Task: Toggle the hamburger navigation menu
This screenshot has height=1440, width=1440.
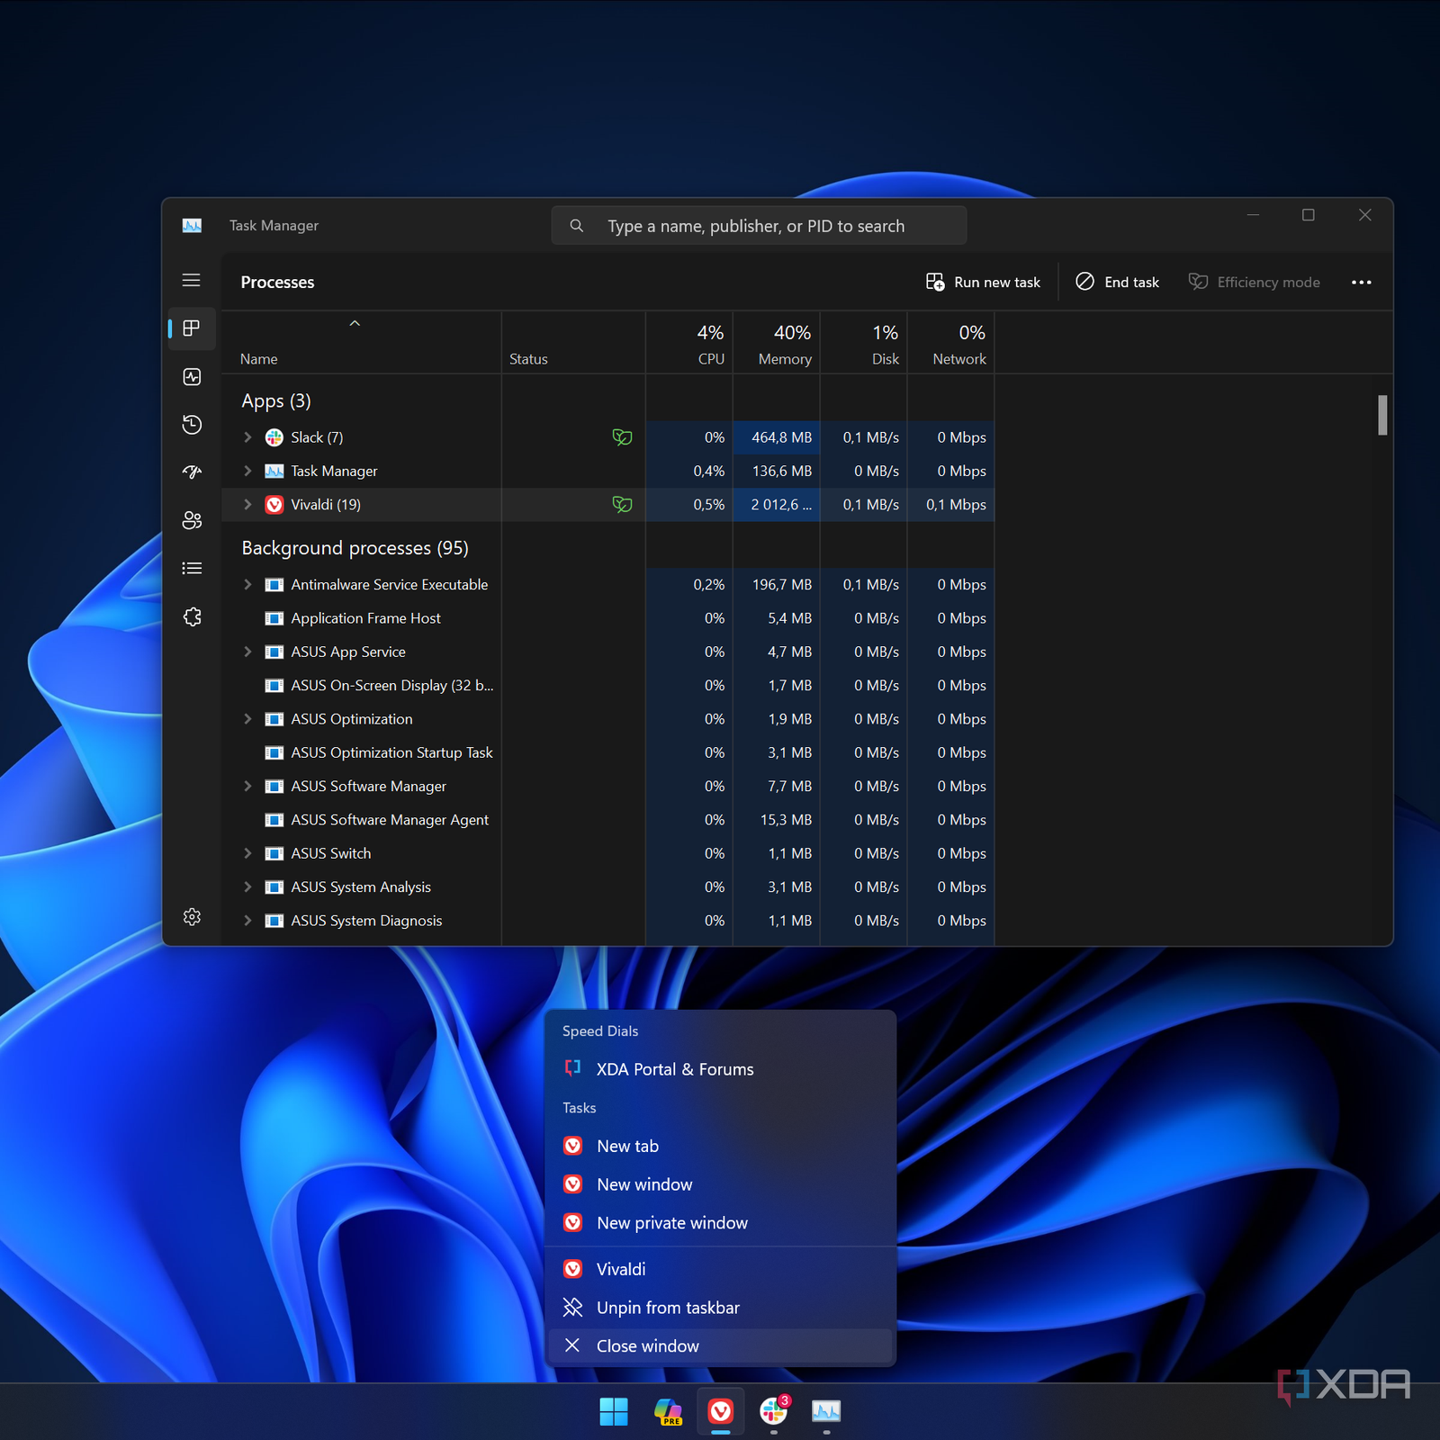Action: click(192, 281)
